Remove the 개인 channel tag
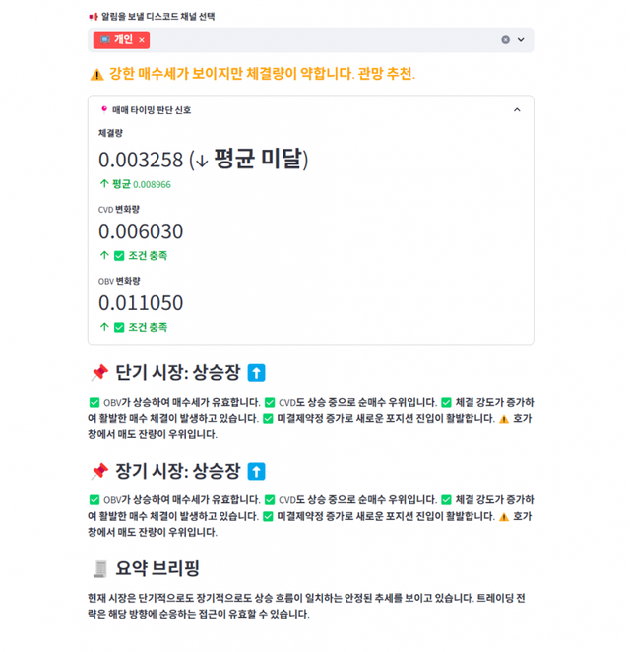Viewport: 630px width, 652px height. [x=142, y=40]
